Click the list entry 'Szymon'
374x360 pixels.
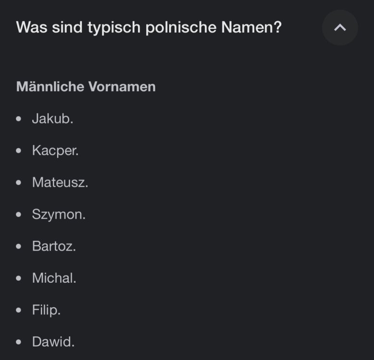click(x=58, y=215)
